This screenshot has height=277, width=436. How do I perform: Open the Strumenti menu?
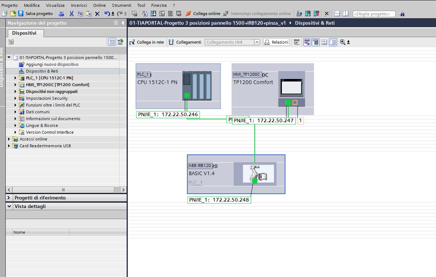point(121,5)
